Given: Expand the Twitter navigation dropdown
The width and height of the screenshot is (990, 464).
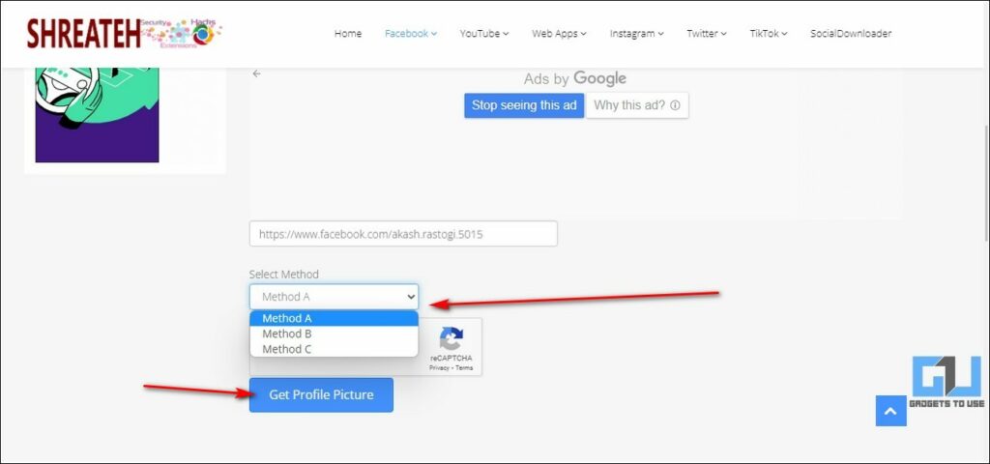Looking at the screenshot, I should point(707,33).
